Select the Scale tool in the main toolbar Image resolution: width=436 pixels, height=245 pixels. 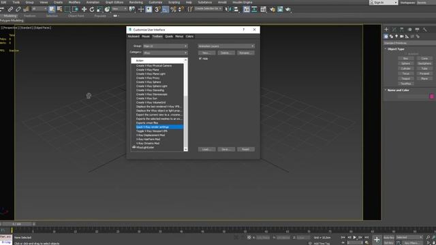[99, 10]
